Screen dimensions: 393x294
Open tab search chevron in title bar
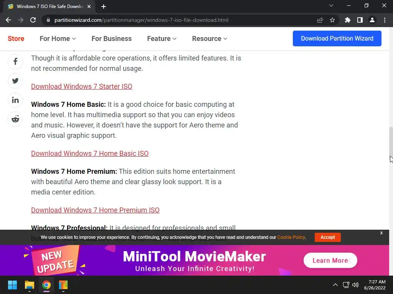pyautogui.click(x=331, y=5)
